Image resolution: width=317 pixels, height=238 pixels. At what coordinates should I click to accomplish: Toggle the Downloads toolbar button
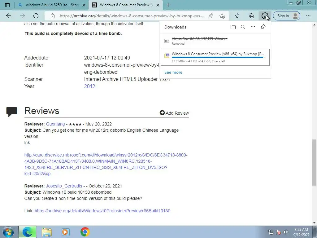265,16
